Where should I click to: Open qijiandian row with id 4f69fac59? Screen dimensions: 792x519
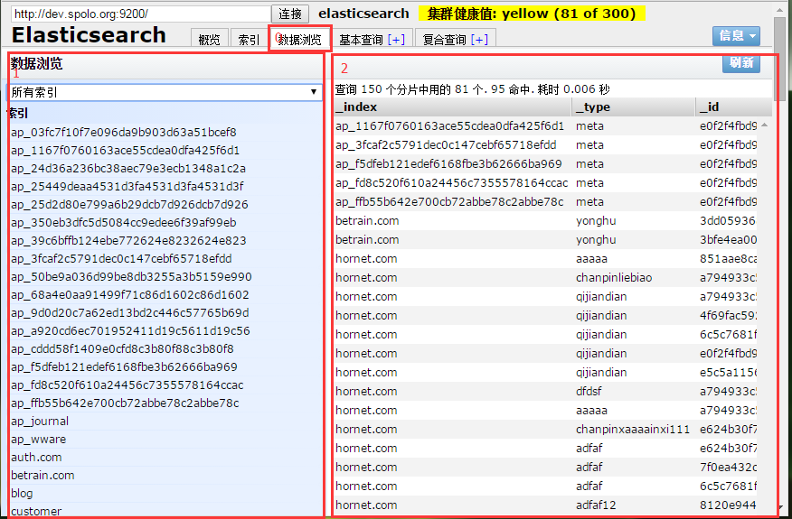pos(545,316)
